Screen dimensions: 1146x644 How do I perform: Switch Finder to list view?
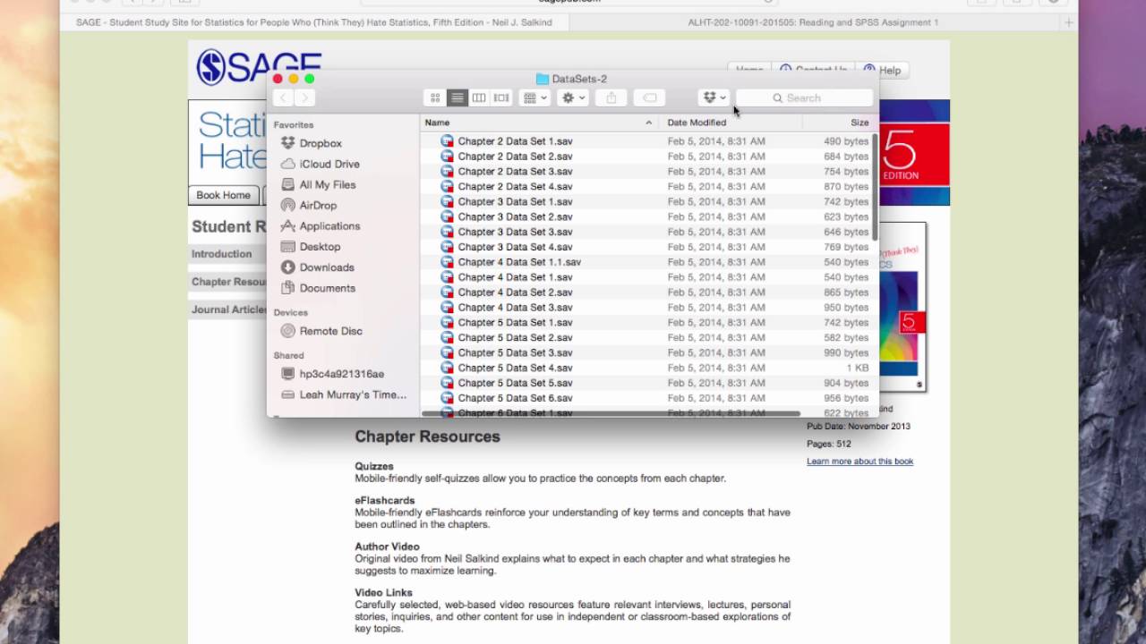(x=457, y=97)
